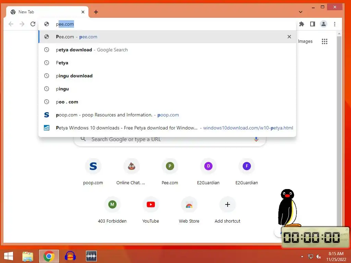Open the Pee.com shortcut tile
The image size is (351, 263).
click(x=170, y=172)
